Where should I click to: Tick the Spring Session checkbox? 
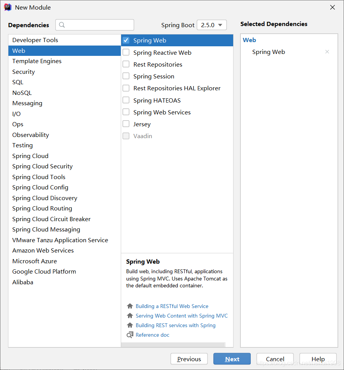pos(126,76)
